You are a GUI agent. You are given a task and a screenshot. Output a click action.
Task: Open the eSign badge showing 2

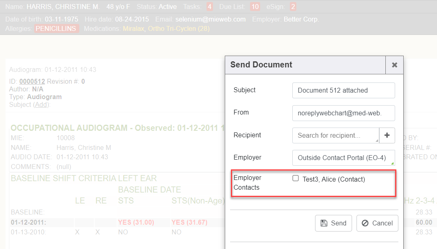tap(293, 6)
